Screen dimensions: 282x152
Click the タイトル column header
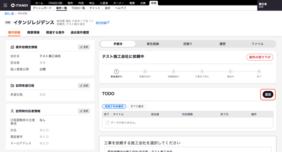click(118, 114)
